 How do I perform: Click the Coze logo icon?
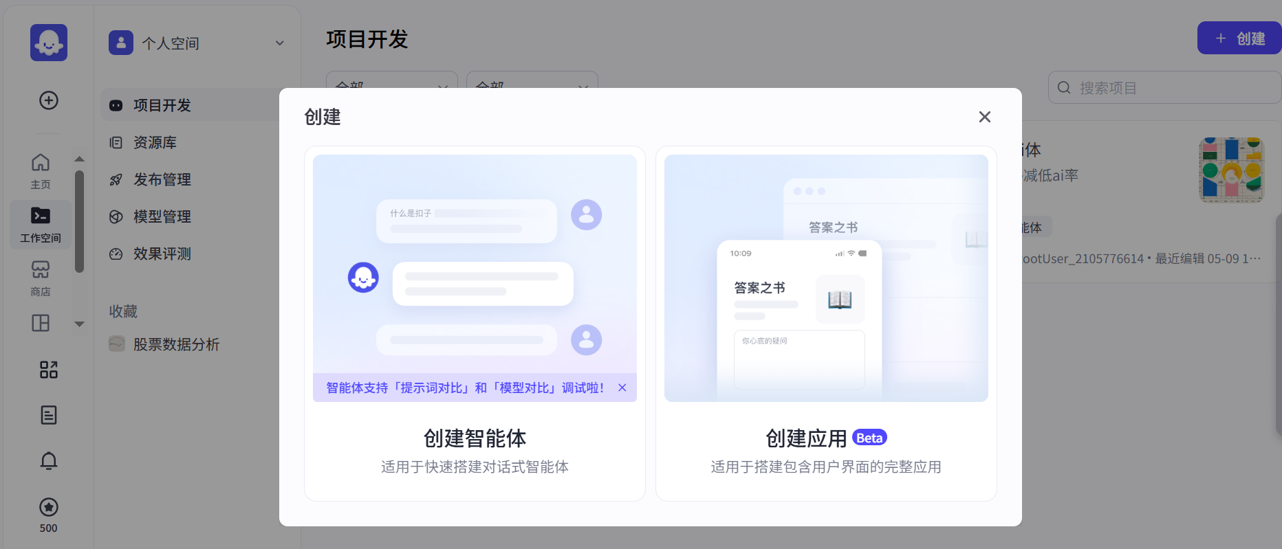[x=49, y=43]
